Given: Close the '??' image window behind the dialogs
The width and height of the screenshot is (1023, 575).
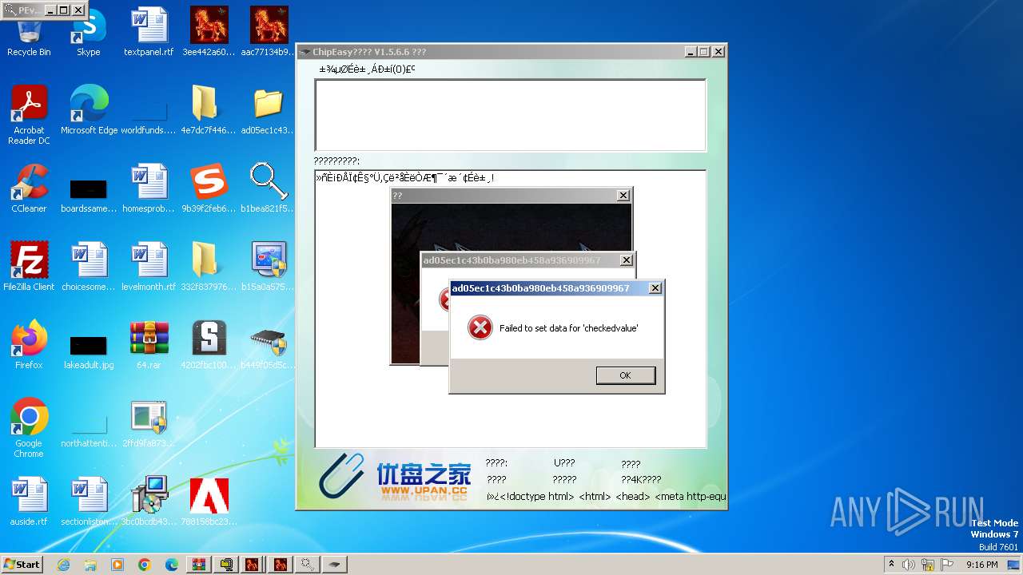Looking at the screenshot, I should (x=623, y=196).
